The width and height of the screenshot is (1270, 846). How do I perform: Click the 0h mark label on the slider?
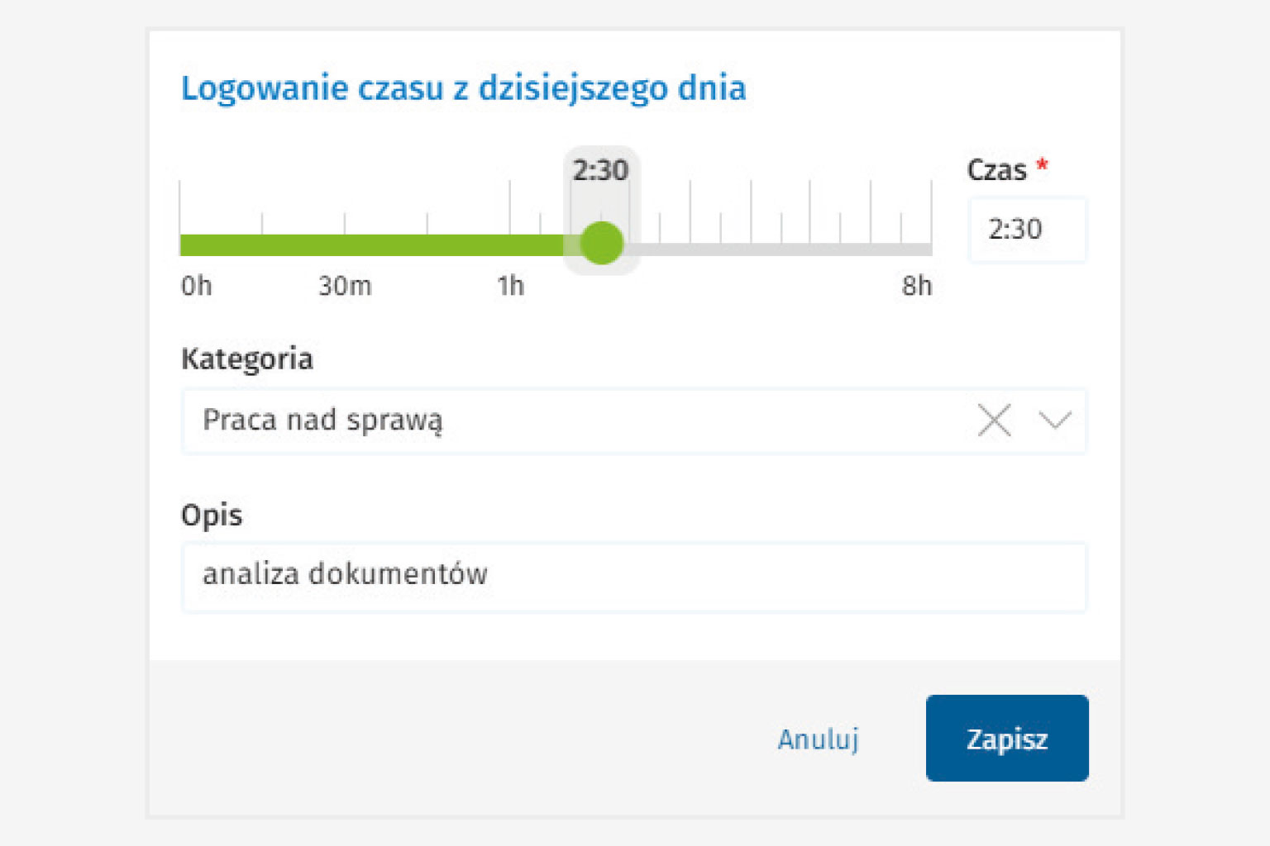[197, 286]
